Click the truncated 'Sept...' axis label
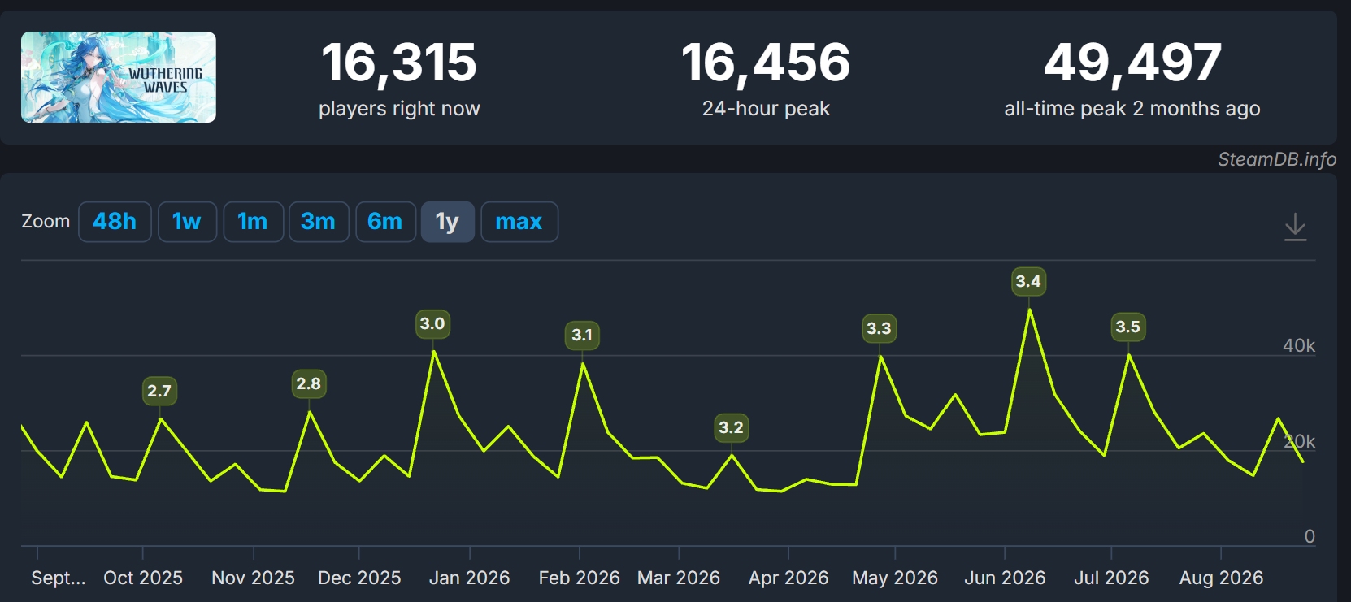The image size is (1351, 602). 59,578
